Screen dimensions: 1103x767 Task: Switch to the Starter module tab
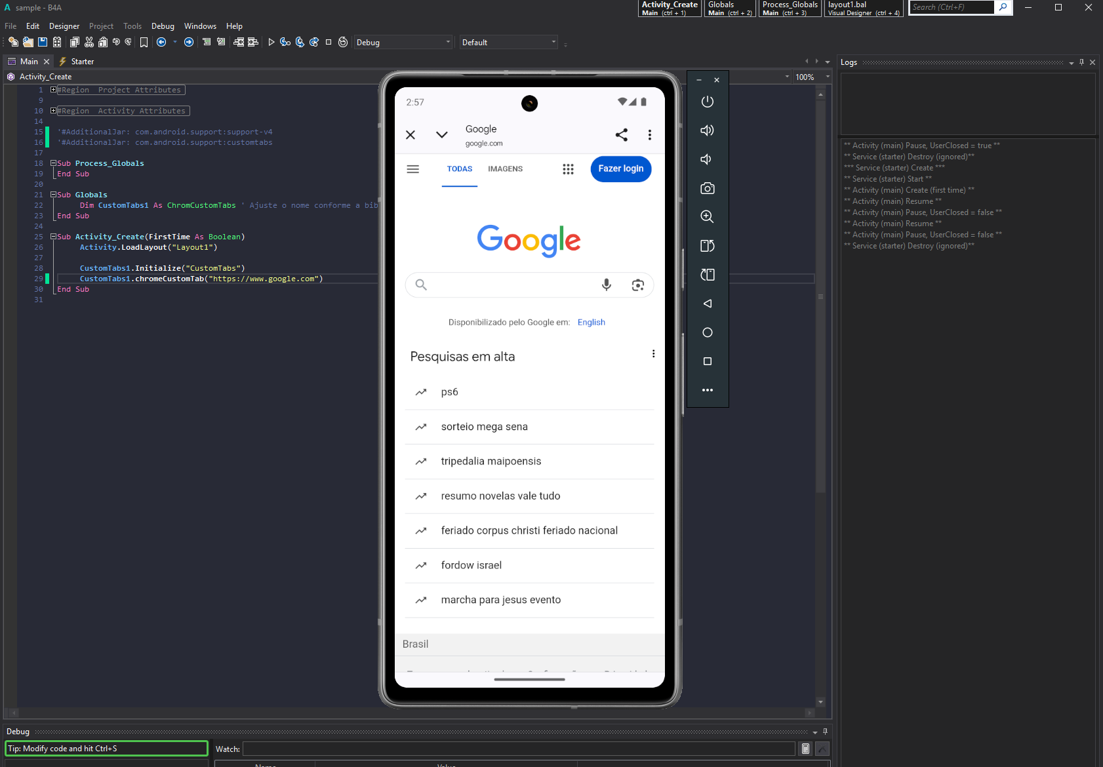[77, 62]
